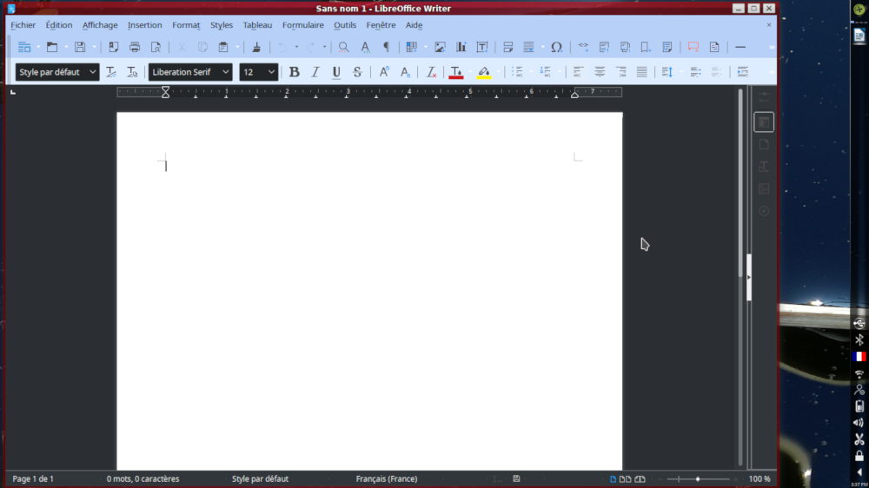Click the 100 % zoom level
The image size is (869, 488).
[760, 478]
